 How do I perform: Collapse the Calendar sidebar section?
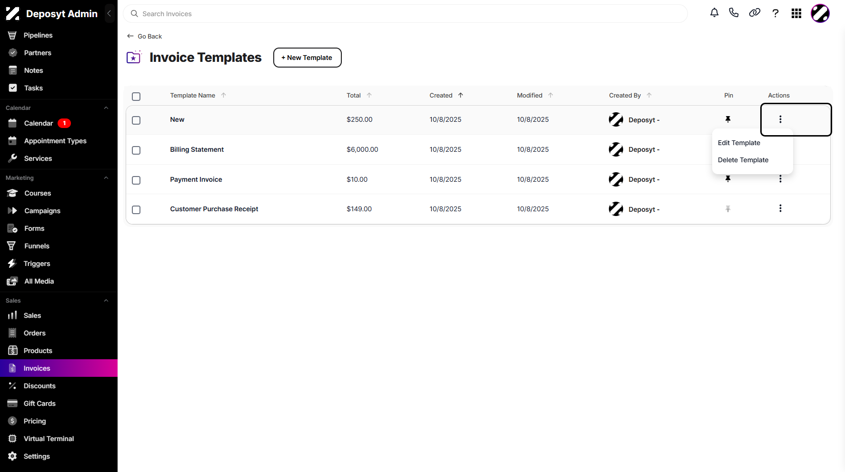tap(106, 108)
